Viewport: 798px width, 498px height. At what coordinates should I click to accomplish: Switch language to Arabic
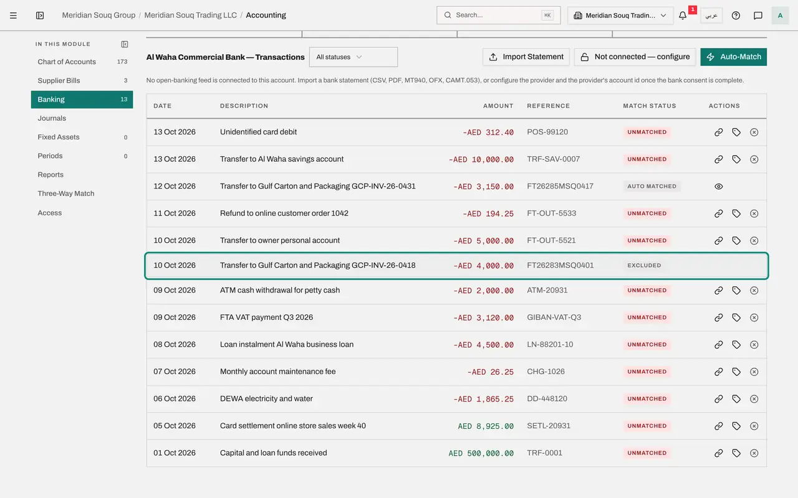click(711, 16)
